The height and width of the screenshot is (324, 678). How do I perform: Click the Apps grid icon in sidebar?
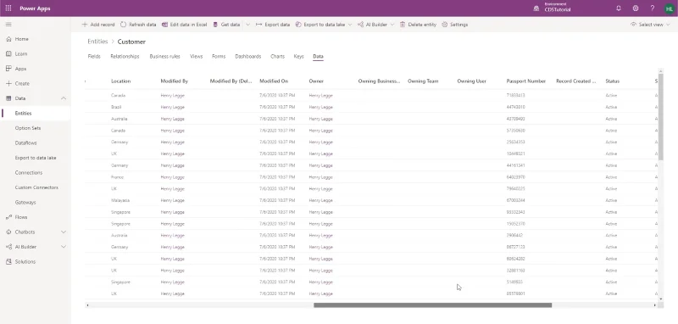click(8, 69)
